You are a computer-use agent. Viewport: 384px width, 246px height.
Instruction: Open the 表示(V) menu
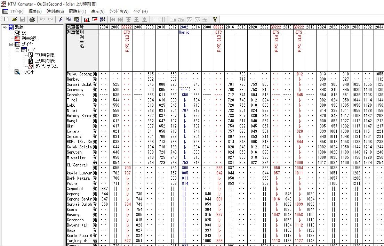point(98,11)
